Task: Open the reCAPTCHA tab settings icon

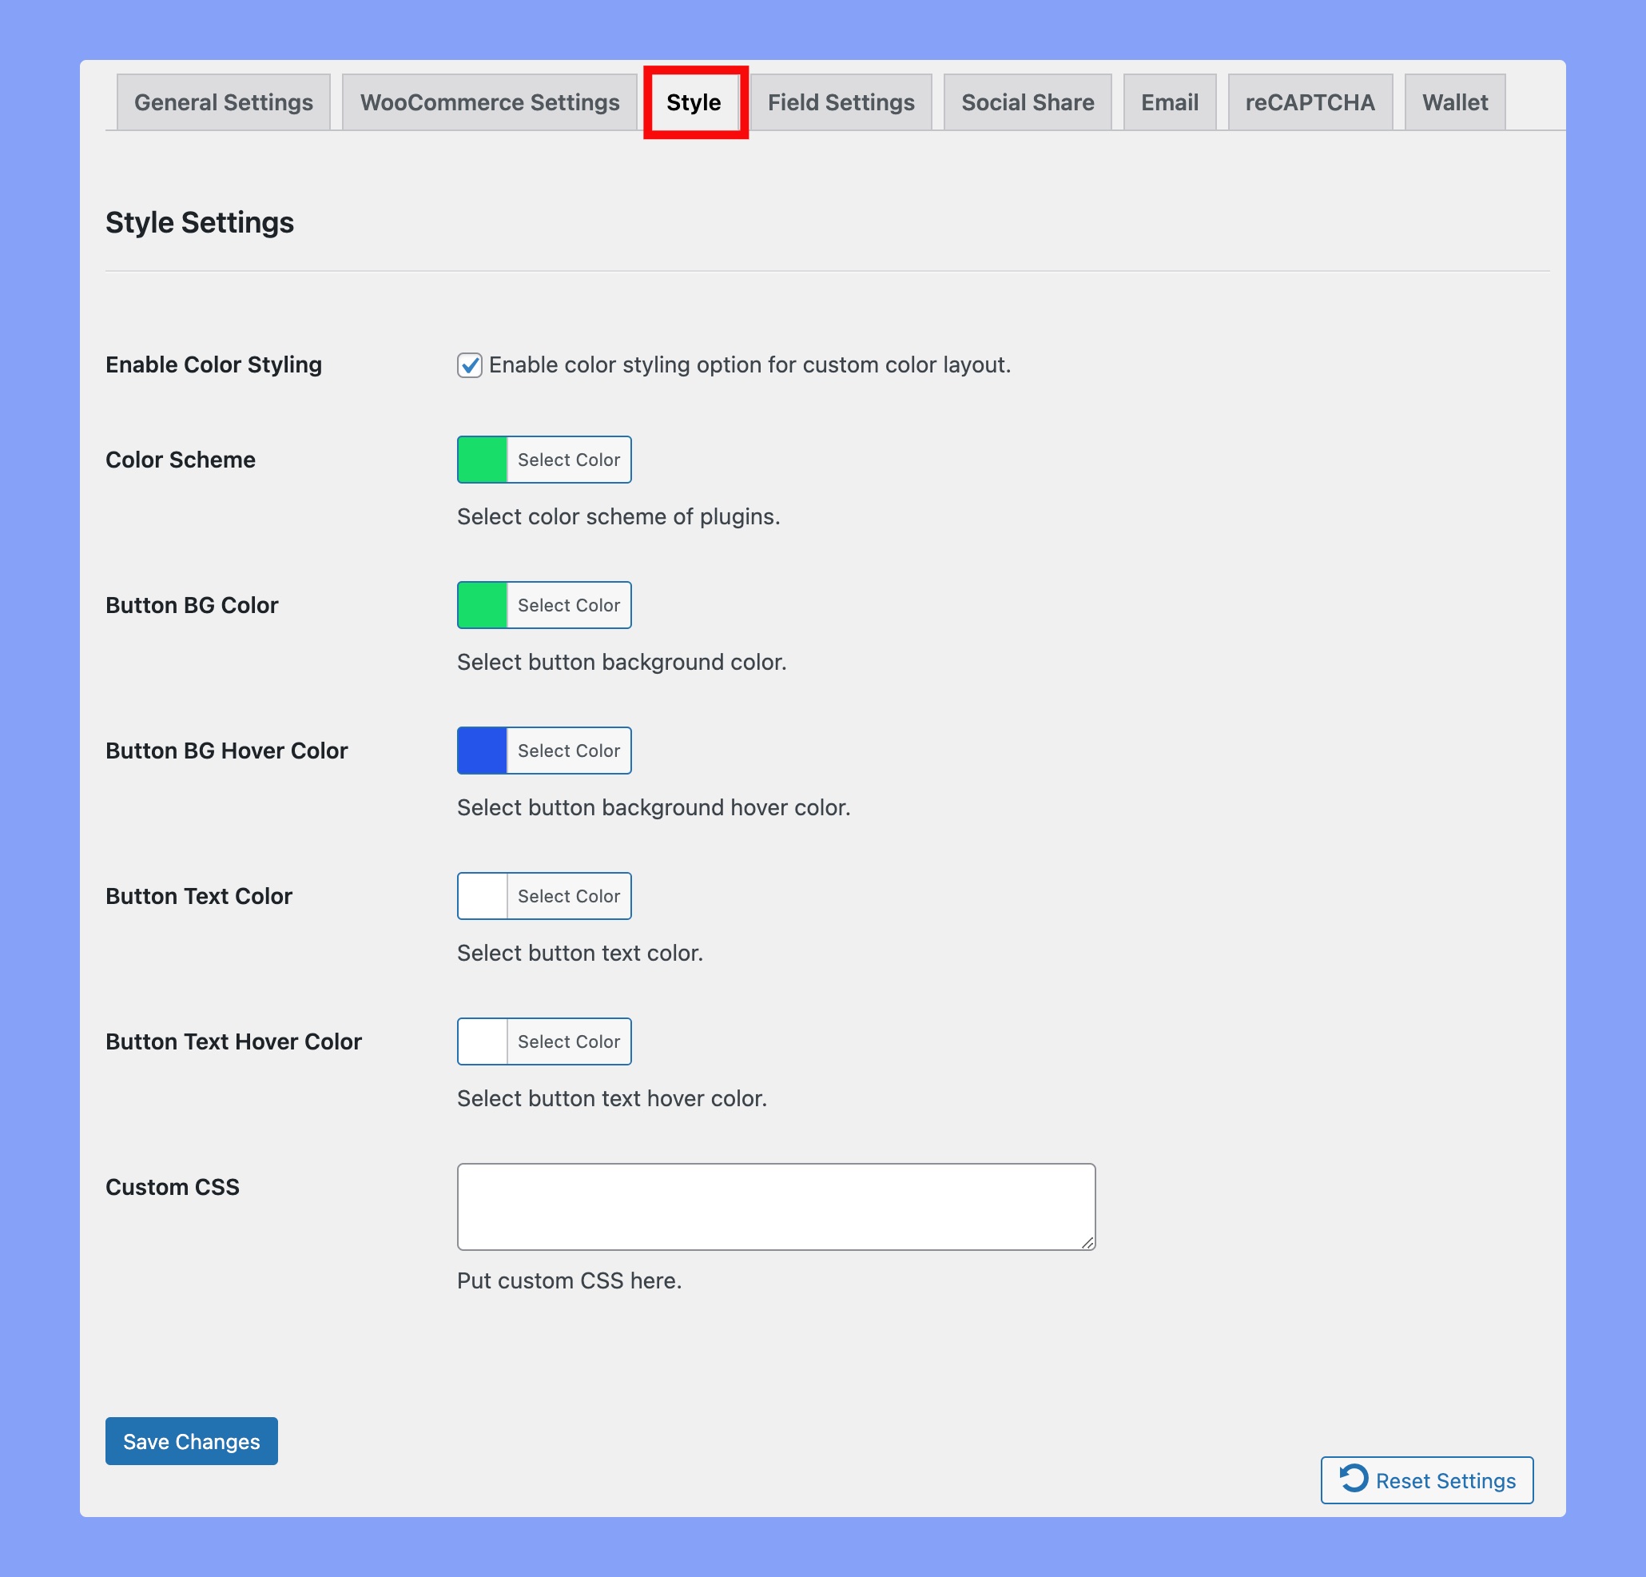Action: click(1308, 102)
